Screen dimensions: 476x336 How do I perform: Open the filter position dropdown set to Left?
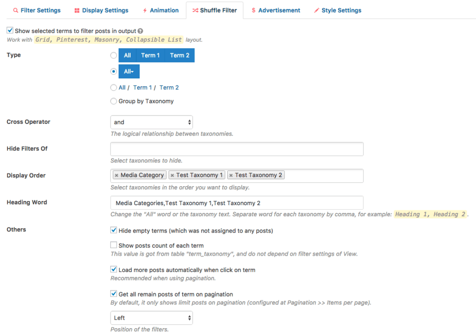(x=152, y=318)
